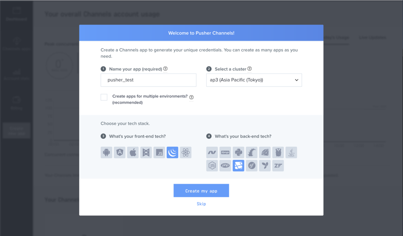Screen dimensions: 403x236
Task: Select the Node.js back-end icon
Action: (212, 166)
